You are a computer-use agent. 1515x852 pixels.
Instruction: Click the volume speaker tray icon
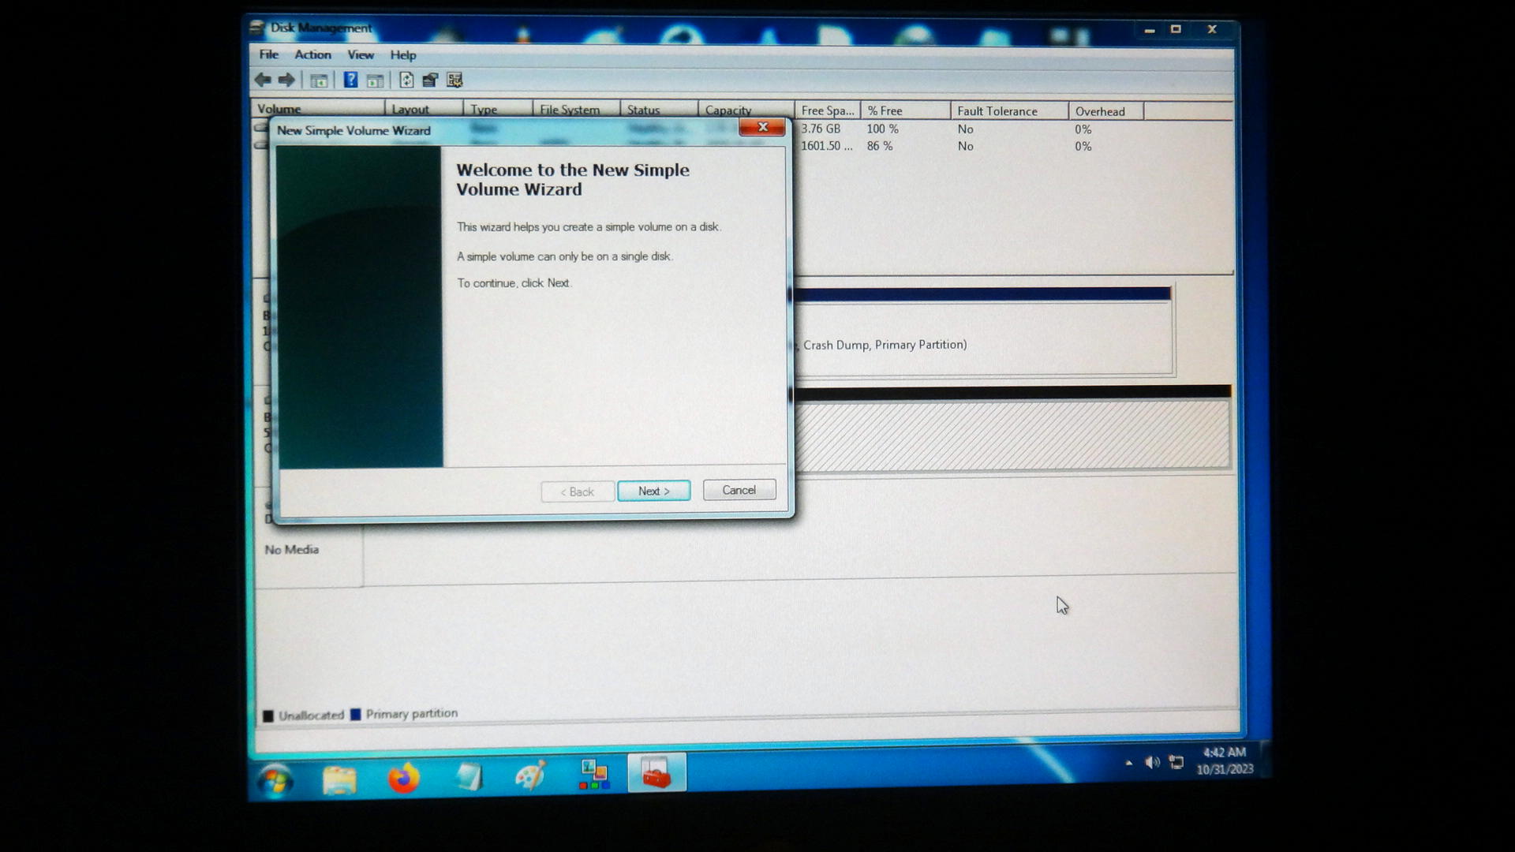pos(1152,762)
